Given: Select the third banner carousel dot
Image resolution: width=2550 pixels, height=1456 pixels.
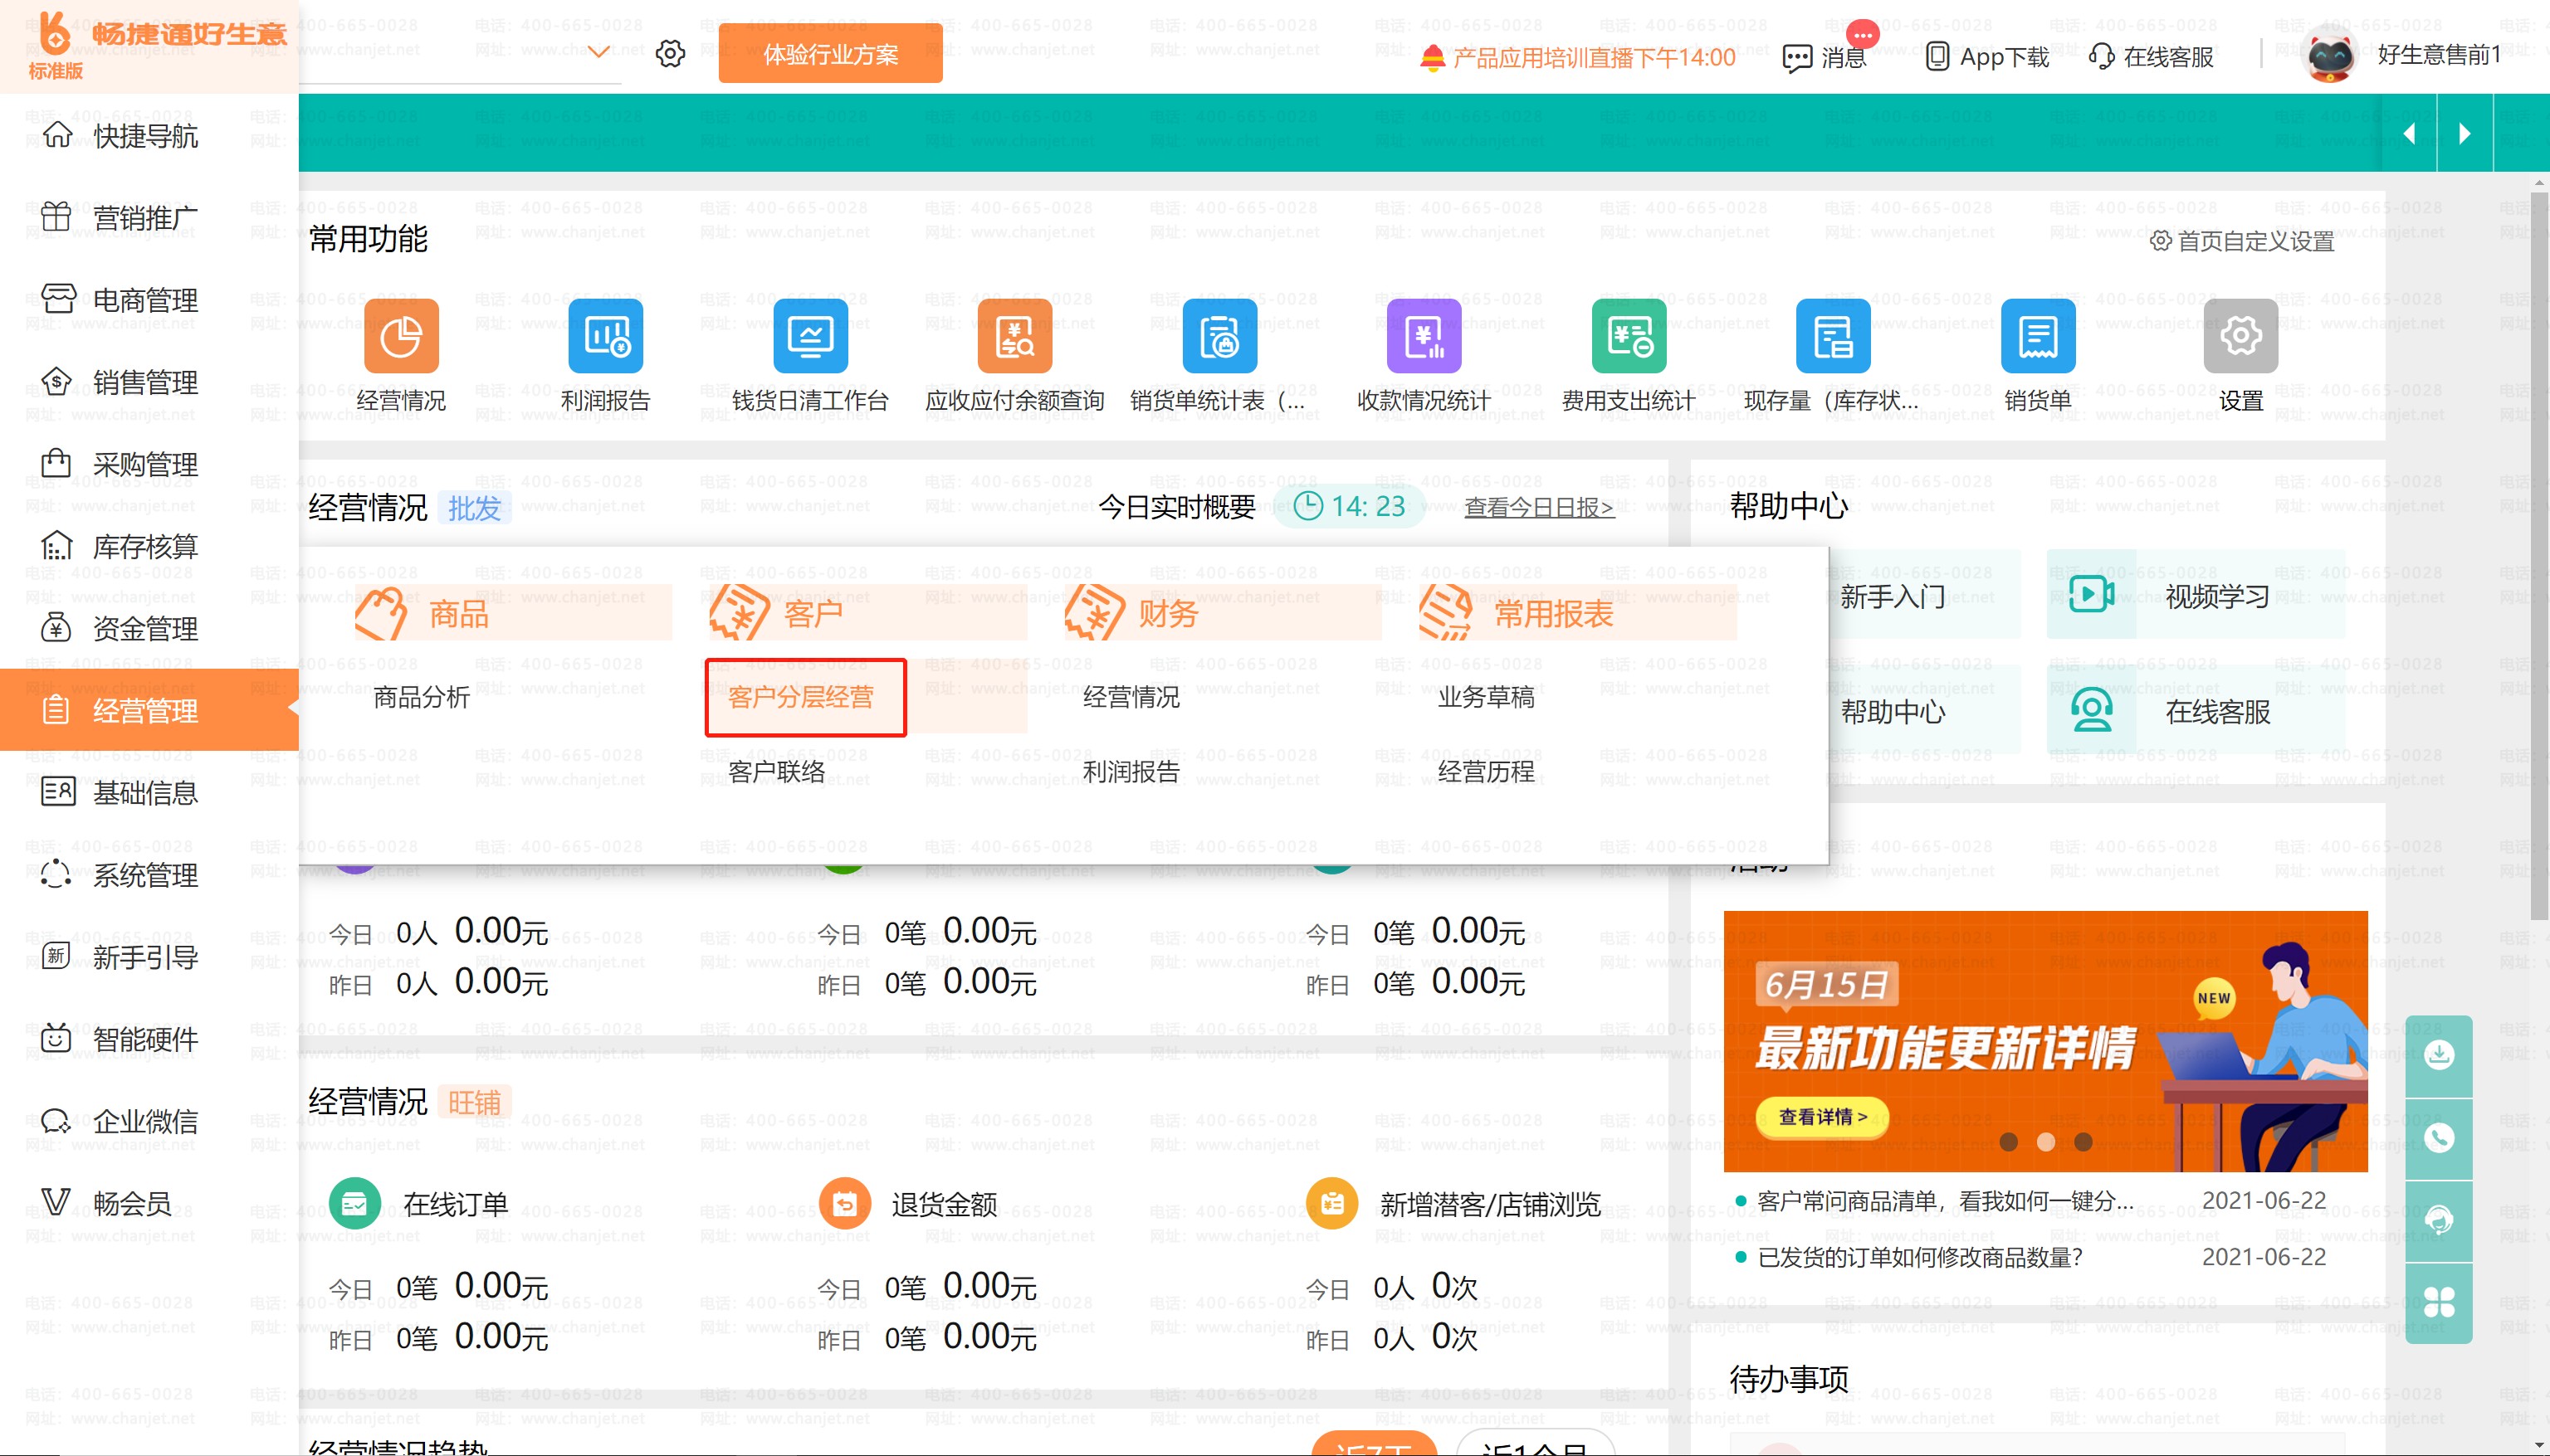Looking at the screenshot, I should [x=2083, y=1142].
